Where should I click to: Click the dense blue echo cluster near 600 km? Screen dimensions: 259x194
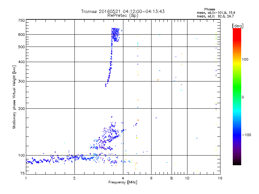pos(115,35)
